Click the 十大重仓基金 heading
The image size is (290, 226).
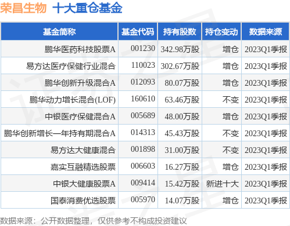[87, 8]
